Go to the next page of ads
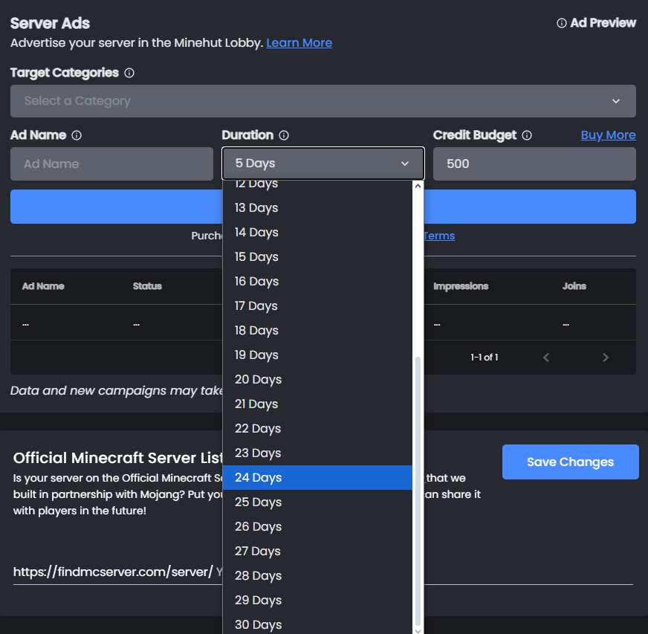 [x=606, y=358]
